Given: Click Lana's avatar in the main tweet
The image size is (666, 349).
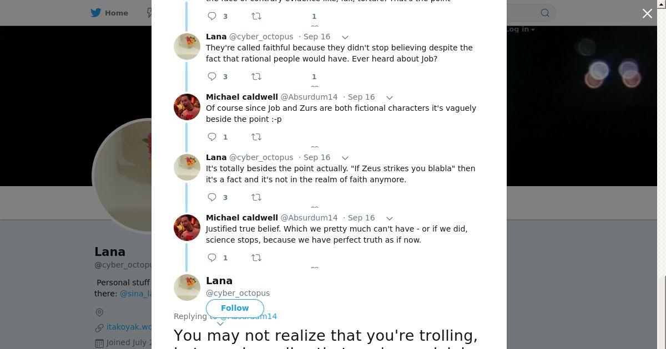Looking at the screenshot, I should click(187, 288).
